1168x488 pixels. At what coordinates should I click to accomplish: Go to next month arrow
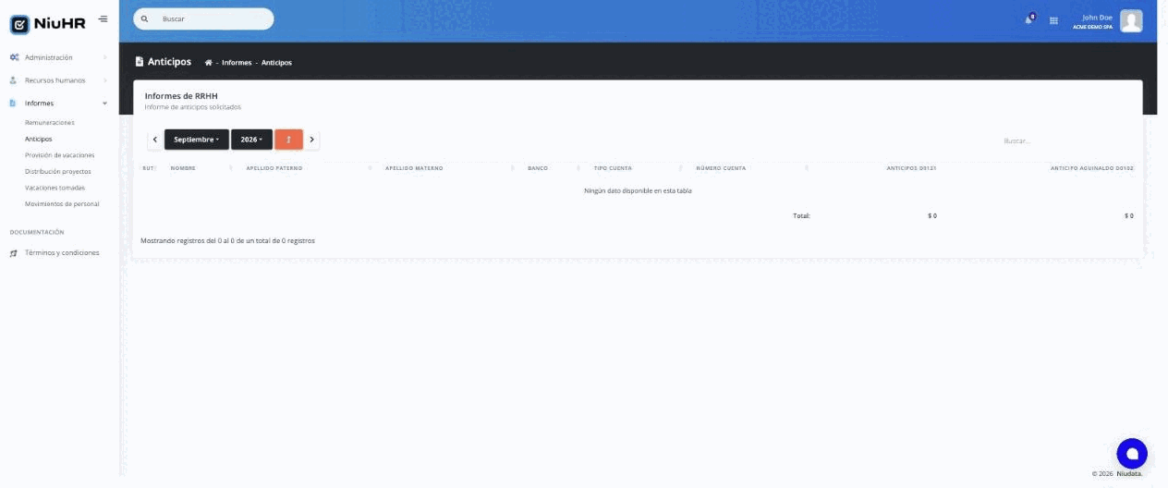[x=312, y=140]
